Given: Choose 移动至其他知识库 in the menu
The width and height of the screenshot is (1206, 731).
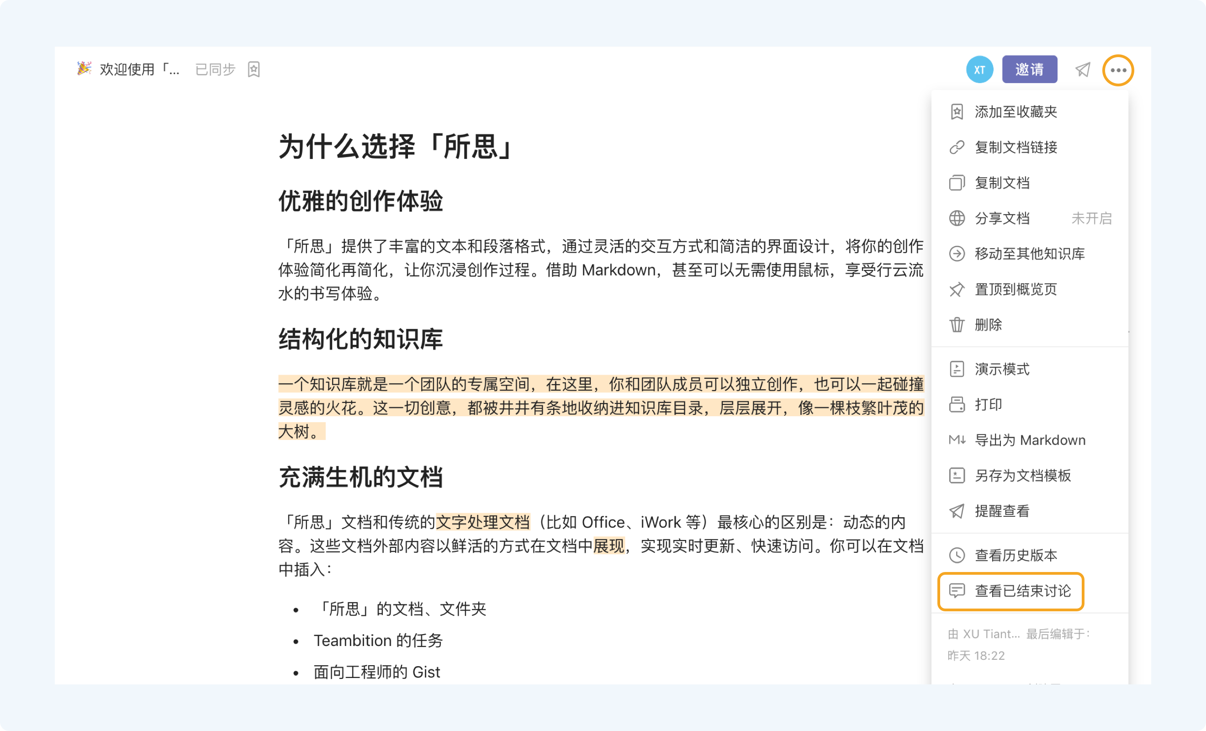Looking at the screenshot, I should click(1030, 254).
